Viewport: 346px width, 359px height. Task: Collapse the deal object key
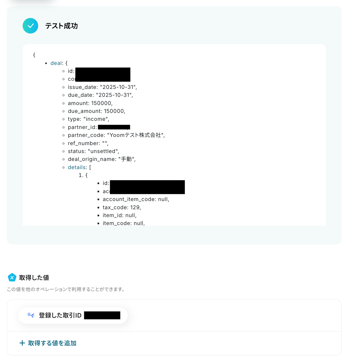pyautogui.click(x=57, y=63)
